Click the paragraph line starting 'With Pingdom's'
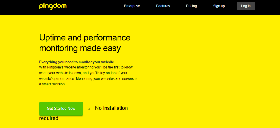280x128 pixels. 86,67
